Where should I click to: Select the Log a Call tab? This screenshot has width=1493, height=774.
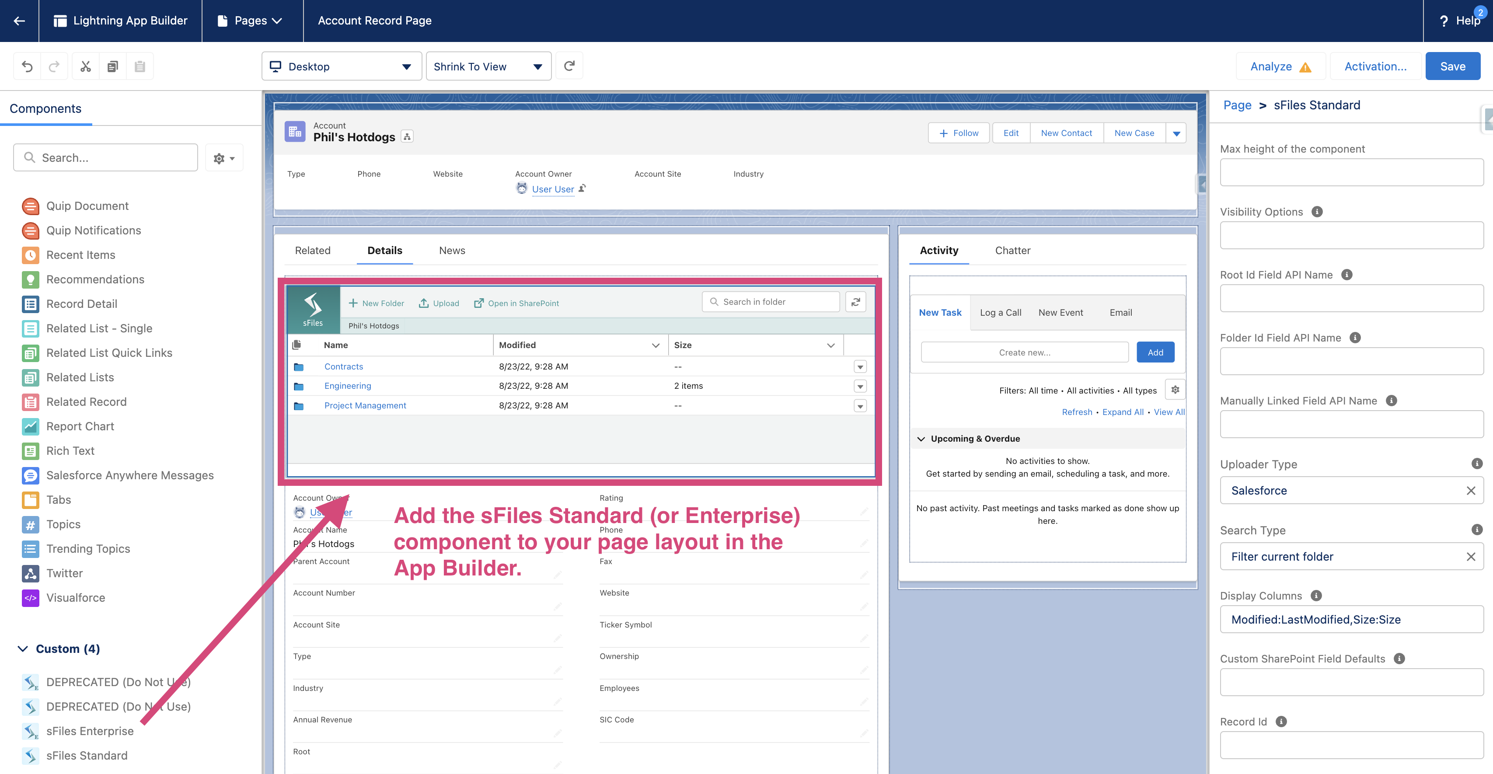(1000, 313)
